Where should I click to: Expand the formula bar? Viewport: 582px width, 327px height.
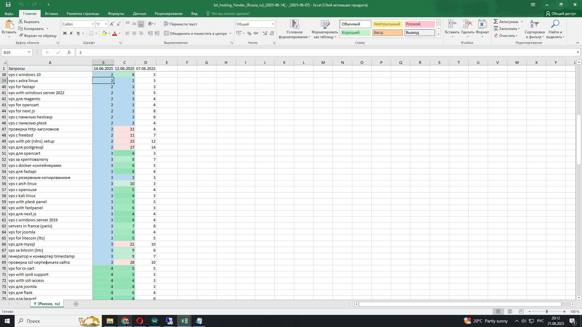(578, 52)
